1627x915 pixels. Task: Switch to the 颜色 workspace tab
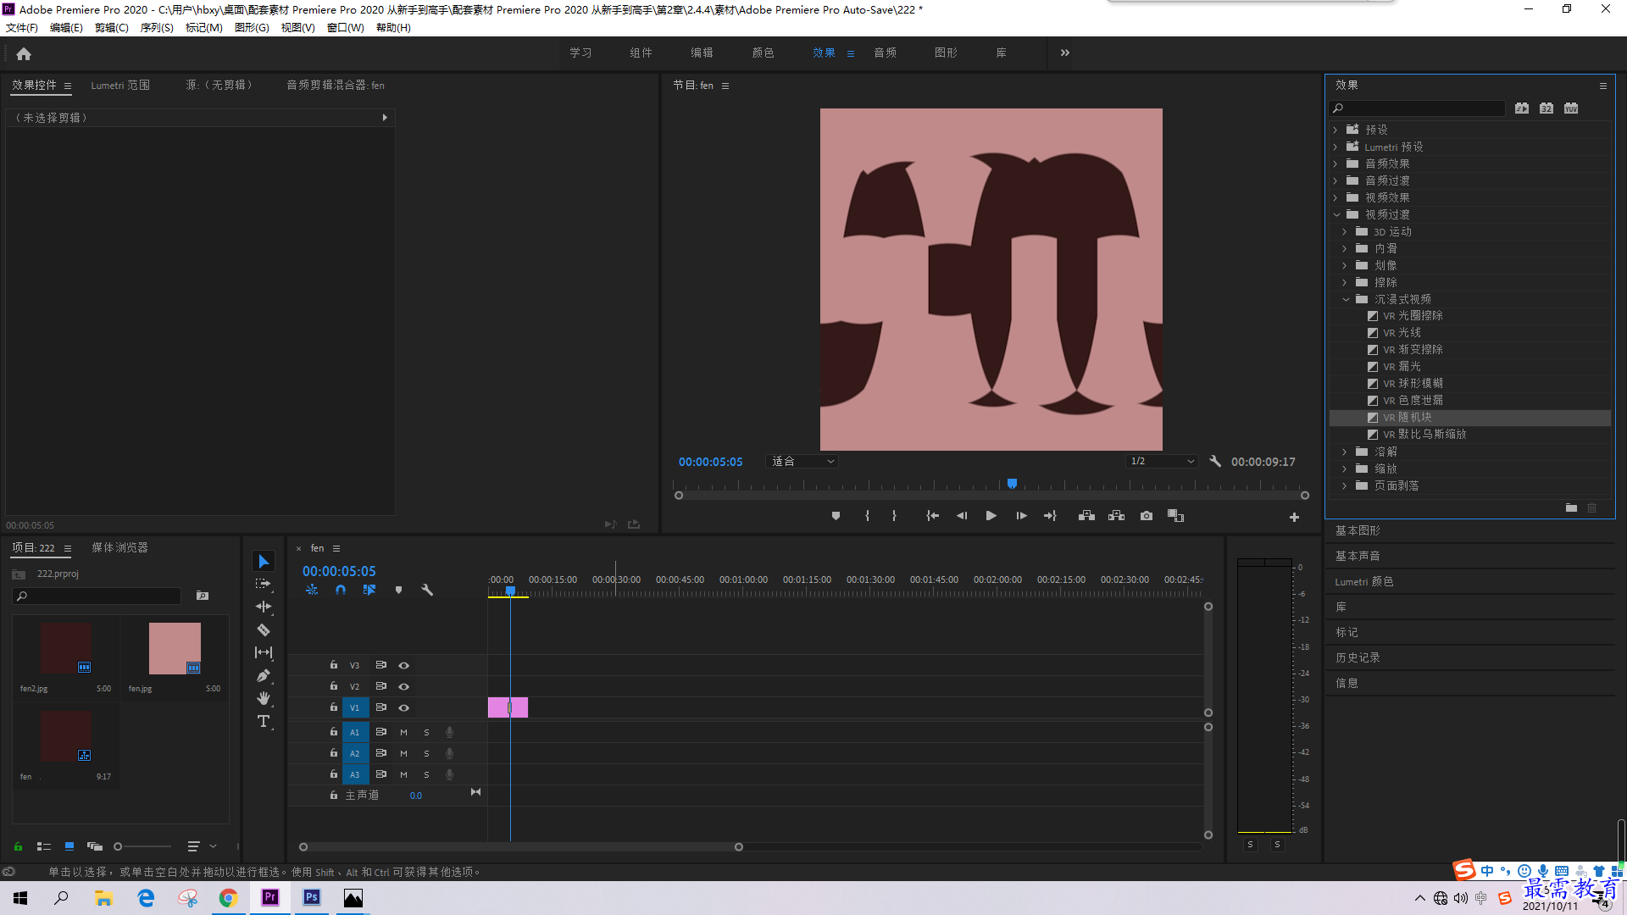pyautogui.click(x=763, y=53)
